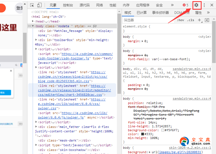Open chart-3456820cac.css stylesheet link
Screen dimensions: 216x154
tap(74, 90)
